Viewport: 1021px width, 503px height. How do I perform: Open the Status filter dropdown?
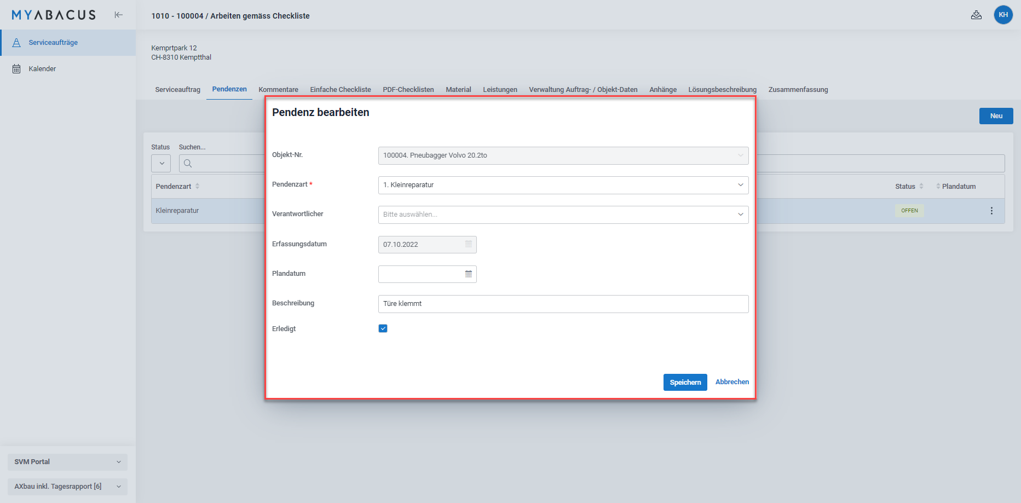pos(160,163)
